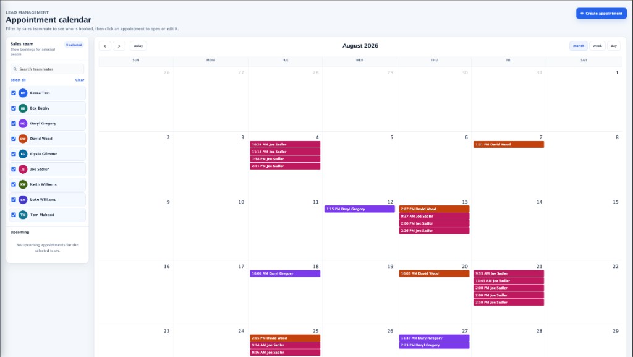Click the Create appointment button

click(x=601, y=14)
